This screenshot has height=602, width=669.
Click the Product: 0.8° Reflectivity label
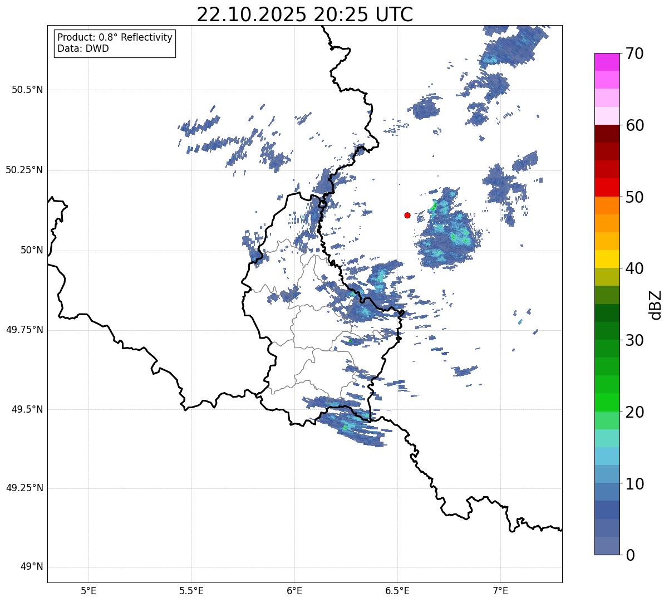(x=115, y=37)
